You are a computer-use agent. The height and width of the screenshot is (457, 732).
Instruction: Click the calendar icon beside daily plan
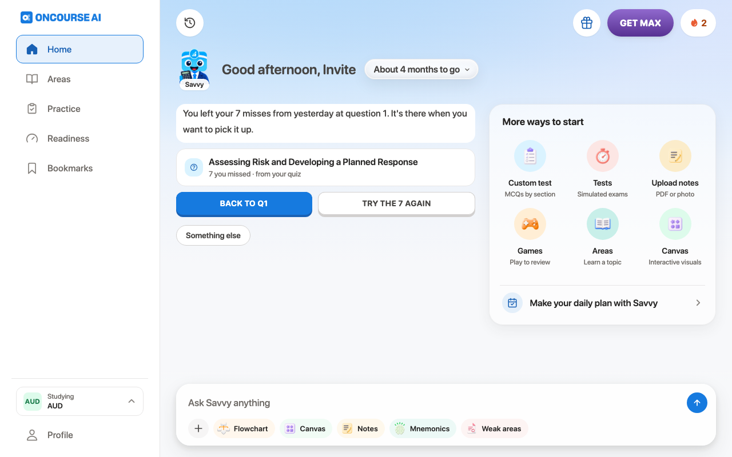[512, 303]
